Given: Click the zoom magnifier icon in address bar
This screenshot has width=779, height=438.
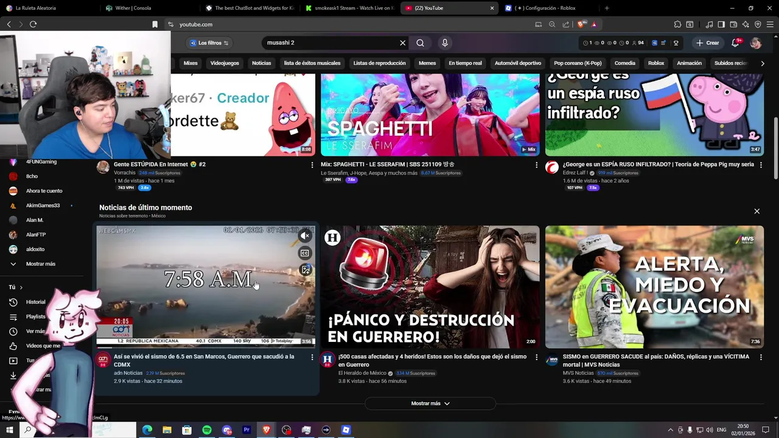Looking at the screenshot, I should [552, 24].
